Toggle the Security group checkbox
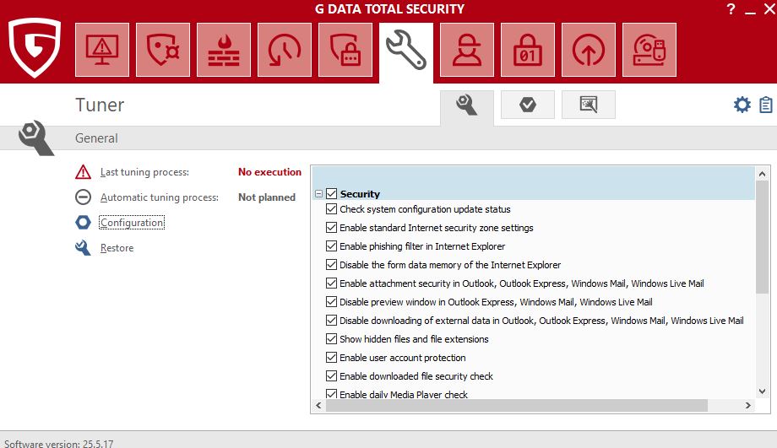Screen dimensions: 777x448 (x=332, y=193)
